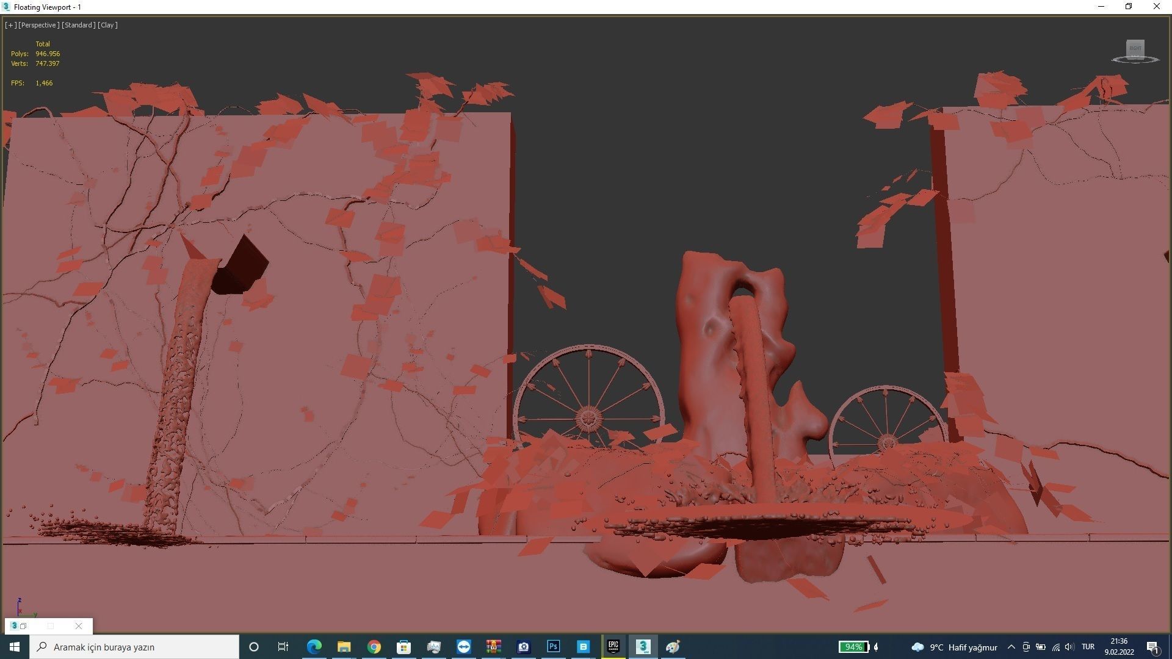1172x659 pixels.
Task: Open the Clay display style menu
Action: click(107, 25)
